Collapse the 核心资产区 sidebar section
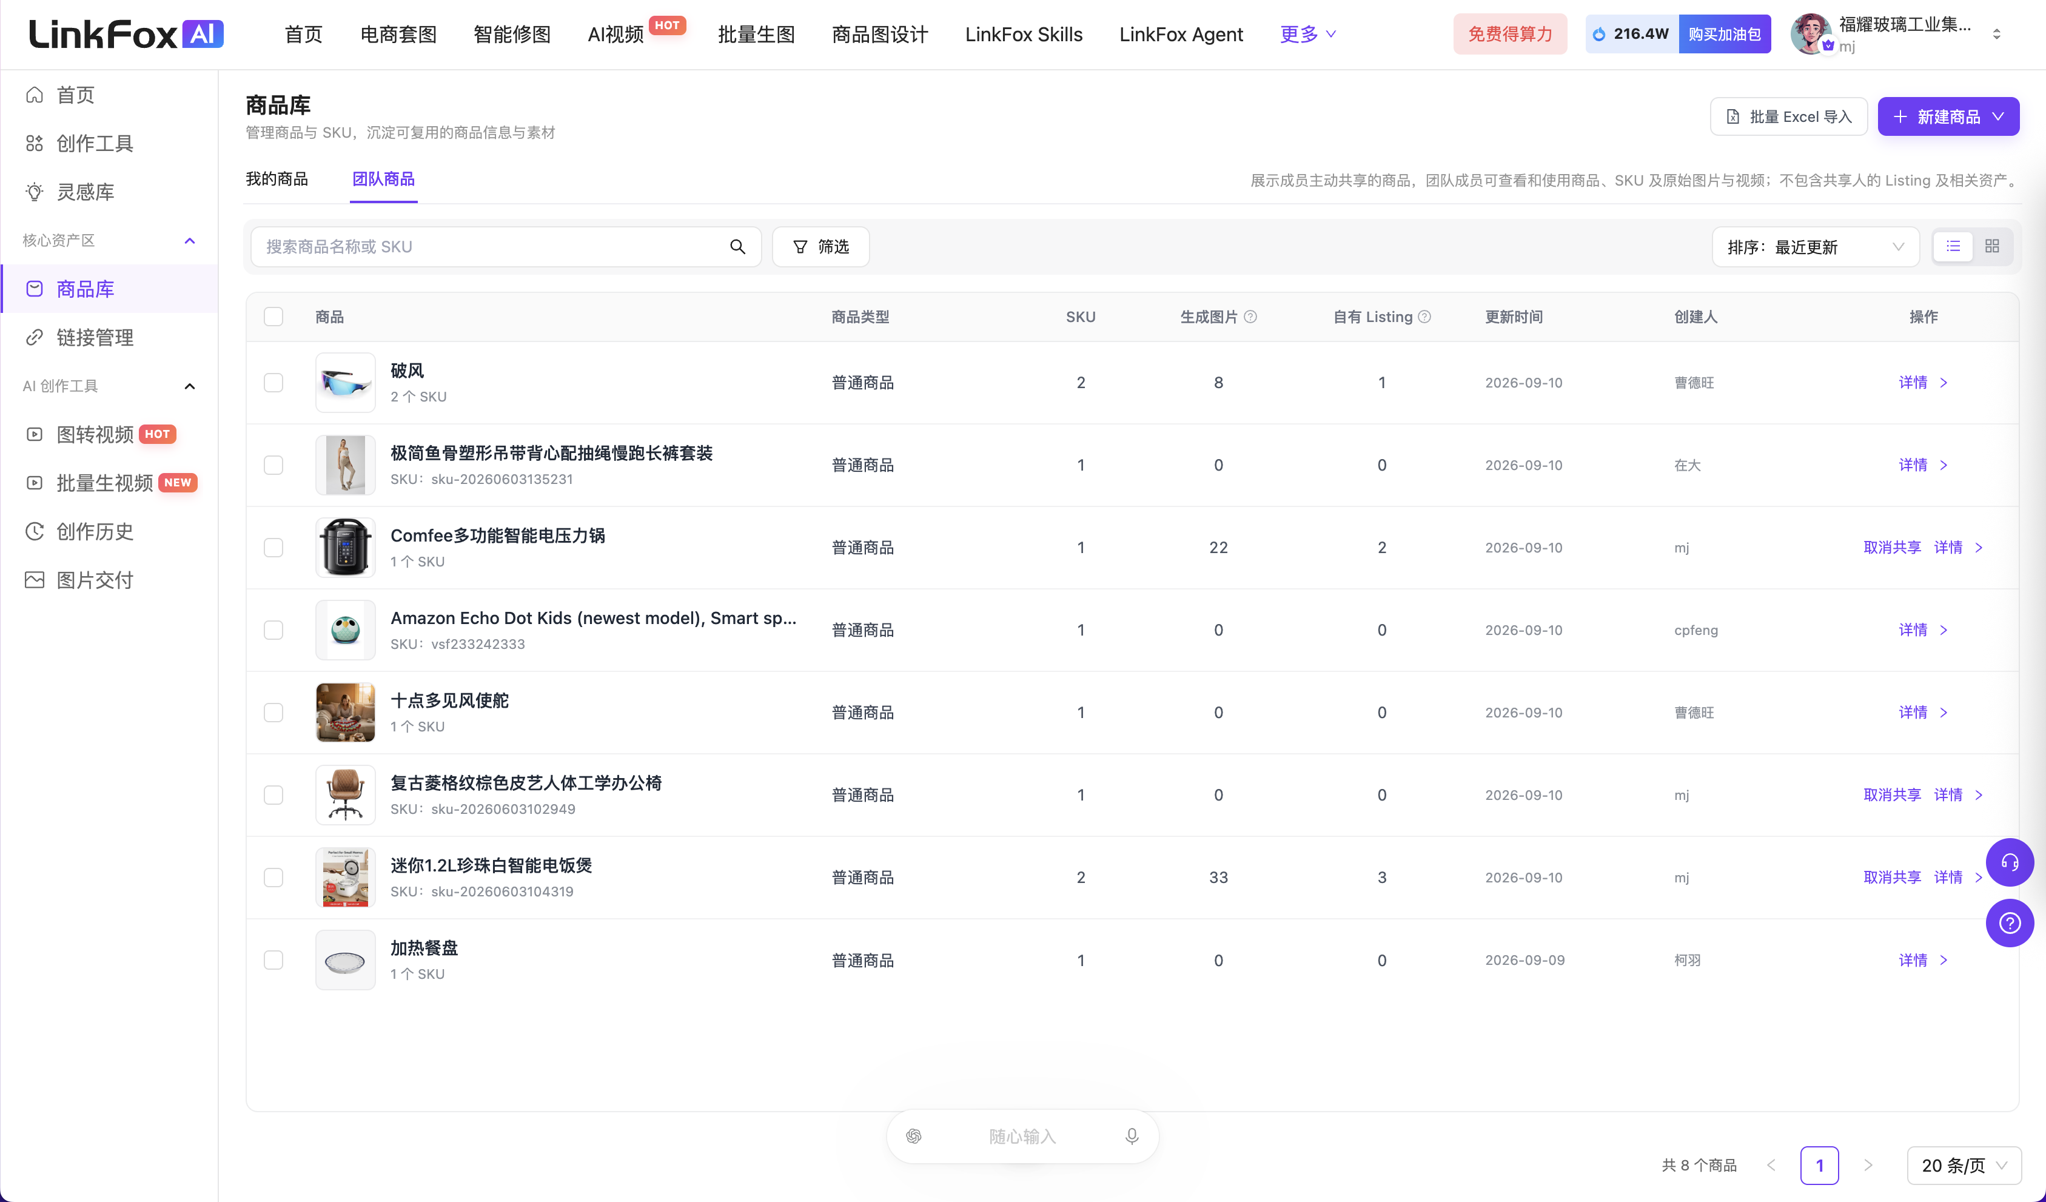 click(x=190, y=240)
